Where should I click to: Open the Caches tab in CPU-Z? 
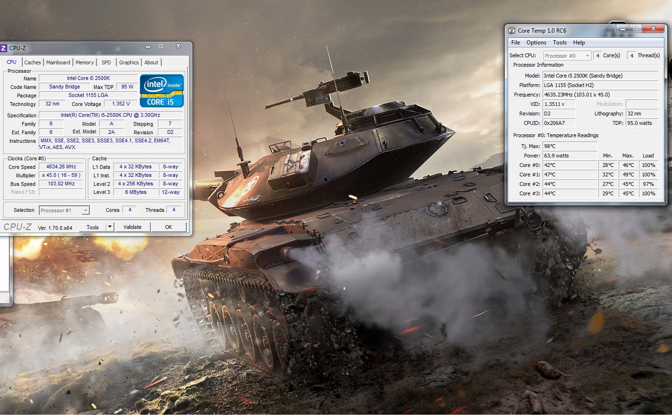(x=33, y=62)
